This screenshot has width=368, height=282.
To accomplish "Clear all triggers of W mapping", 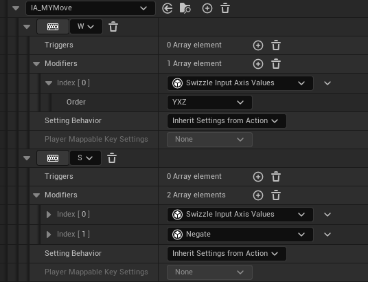I will (276, 45).
